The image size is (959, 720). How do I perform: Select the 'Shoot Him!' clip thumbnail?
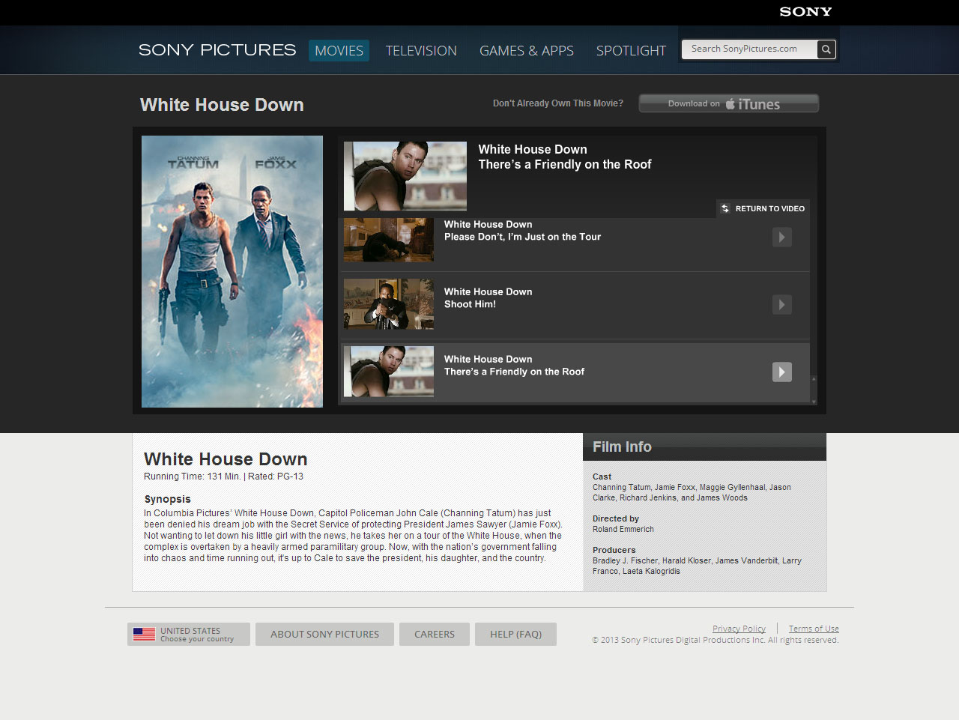tap(389, 304)
